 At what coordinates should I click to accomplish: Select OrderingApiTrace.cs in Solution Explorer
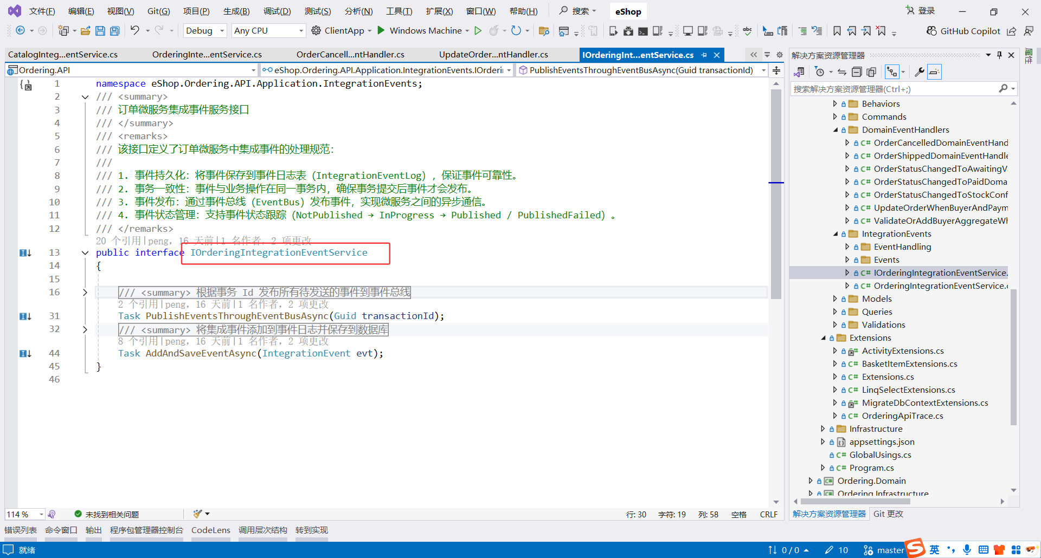[902, 416]
